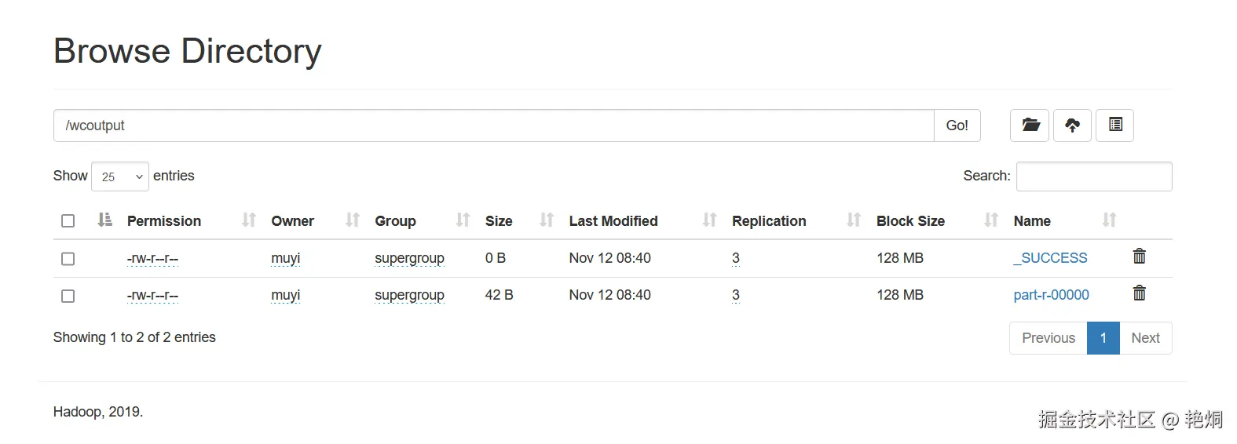The image size is (1237, 444).
Task: Click the cut and paste list icon
Action: click(1114, 126)
